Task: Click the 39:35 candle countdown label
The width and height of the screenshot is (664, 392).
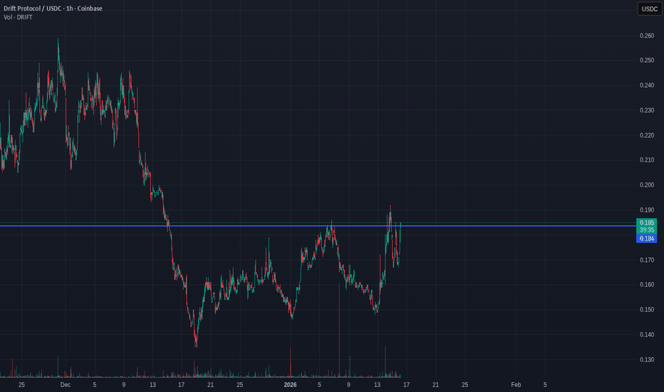Action: [647, 231]
